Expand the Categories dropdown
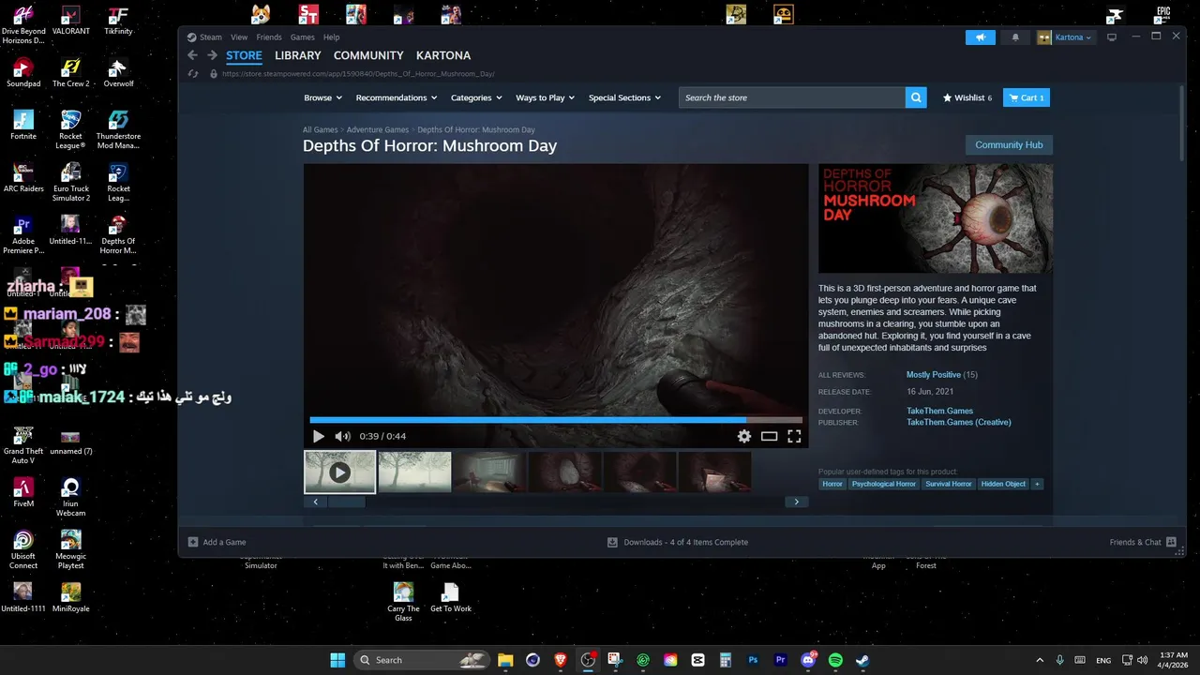Screen dimensions: 1200x675 pos(476,97)
